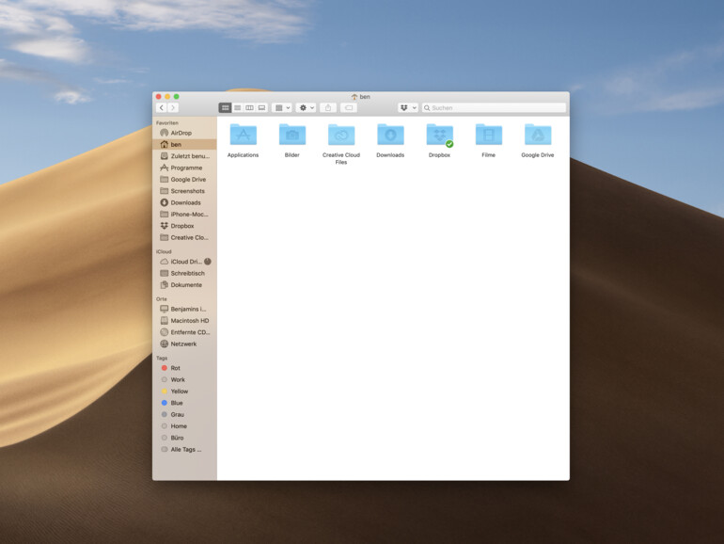
Task: Switch to icon view mode
Action: (x=226, y=107)
